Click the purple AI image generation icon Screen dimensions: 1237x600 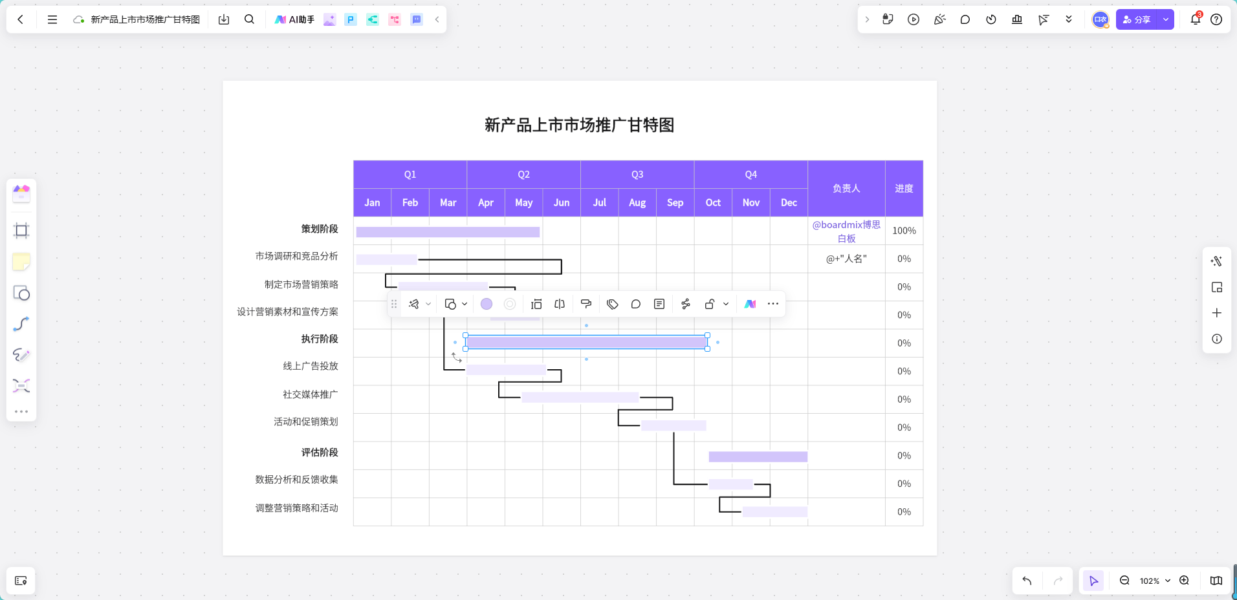[x=329, y=19]
